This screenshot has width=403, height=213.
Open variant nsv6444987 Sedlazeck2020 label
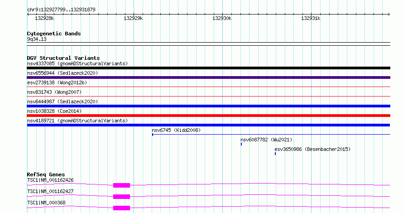click(62, 102)
